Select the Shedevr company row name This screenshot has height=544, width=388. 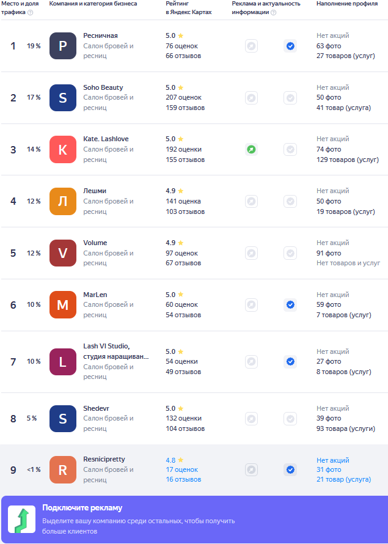96,408
